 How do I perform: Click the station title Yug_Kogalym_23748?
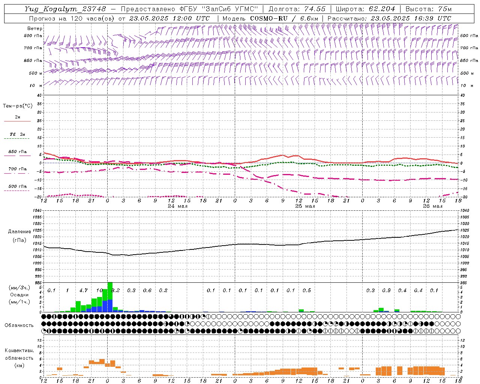coord(65,9)
